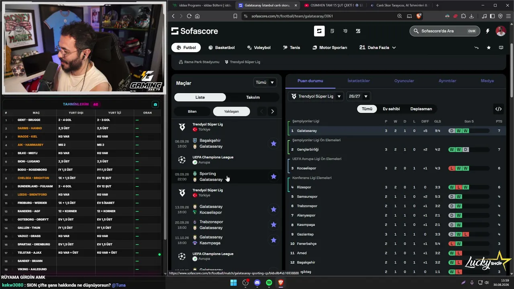Click the screen icon at the sports bar's right end
The width and height of the screenshot is (514, 289).
(501, 47)
